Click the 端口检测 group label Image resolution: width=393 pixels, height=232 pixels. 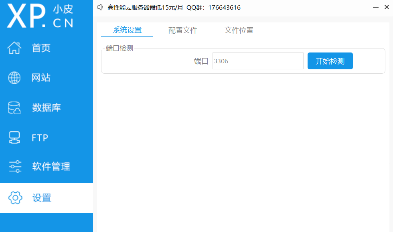click(120, 48)
